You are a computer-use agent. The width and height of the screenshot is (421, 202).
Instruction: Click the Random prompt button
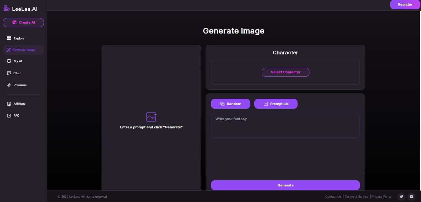click(x=231, y=104)
